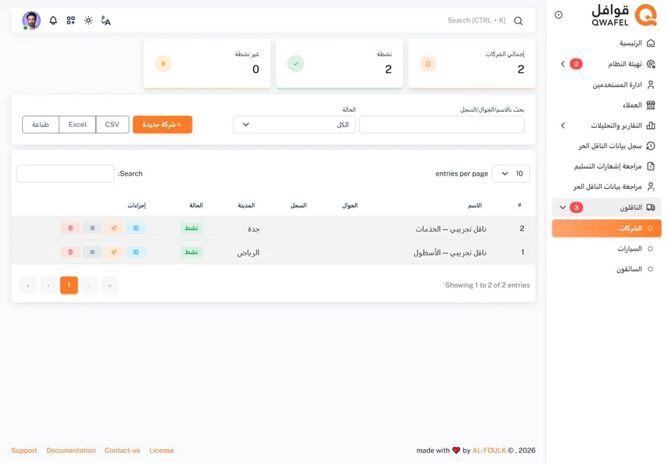Open the notifications bell

53,20
